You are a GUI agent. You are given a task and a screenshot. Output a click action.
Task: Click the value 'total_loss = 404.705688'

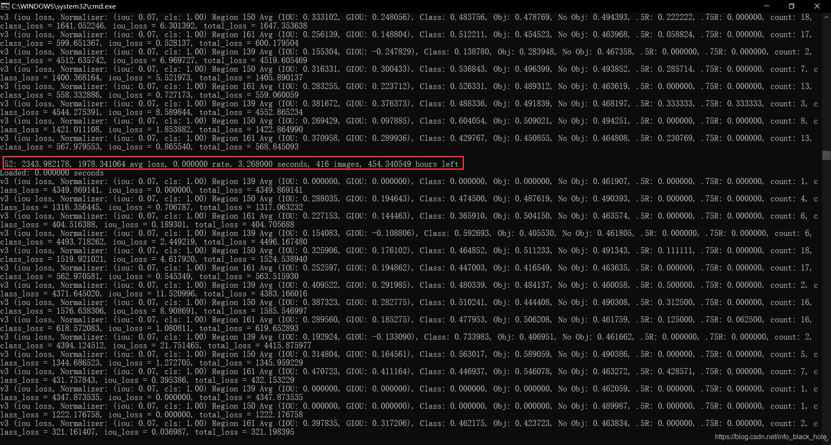pyautogui.click(x=245, y=225)
